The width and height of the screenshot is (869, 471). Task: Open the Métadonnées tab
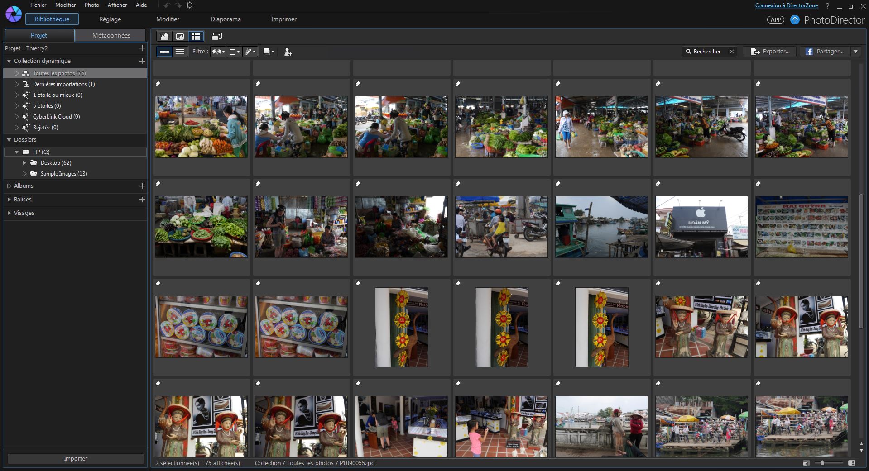(111, 35)
